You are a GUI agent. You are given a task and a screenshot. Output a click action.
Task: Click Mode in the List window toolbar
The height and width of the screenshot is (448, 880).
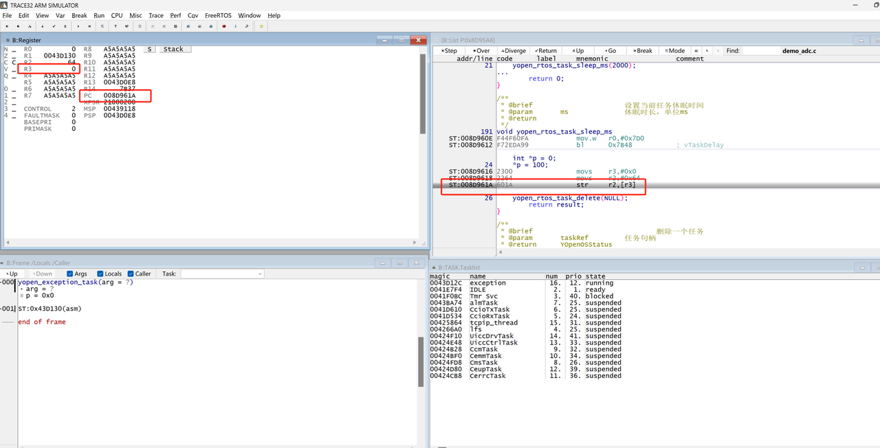point(676,51)
